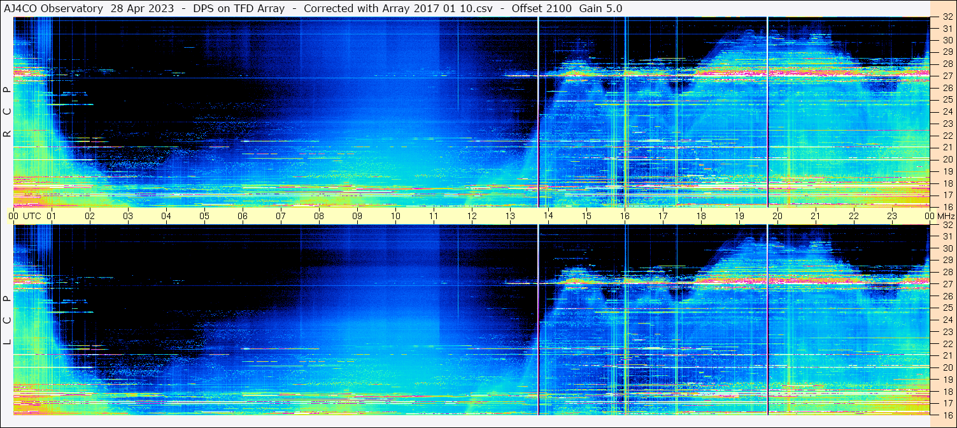Click the UTC label on the time axis
The width and height of the screenshot is (957, 428).
coord(32,216)
